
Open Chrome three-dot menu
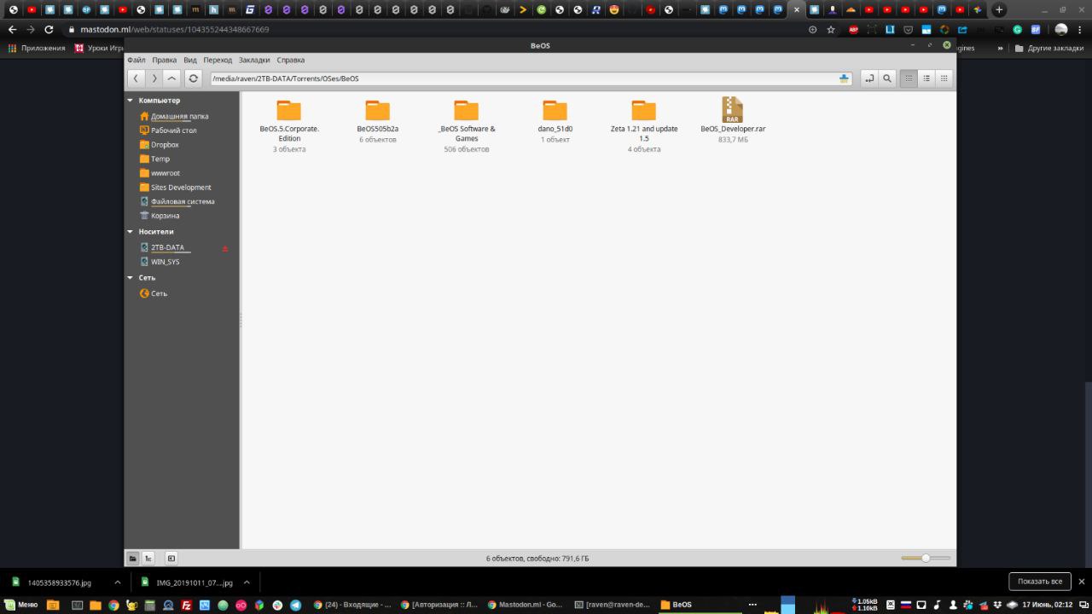click(1082, 29)
